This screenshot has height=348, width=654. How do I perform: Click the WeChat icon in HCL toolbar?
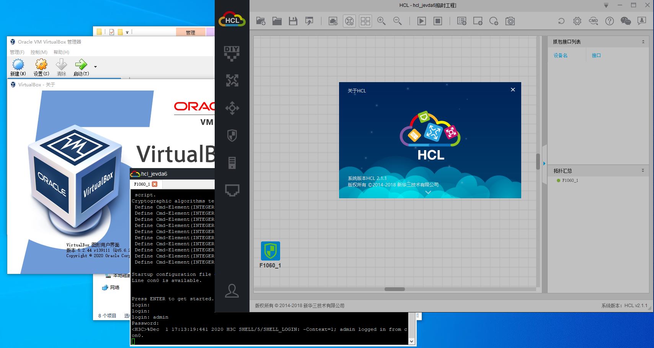coord(626,21)
